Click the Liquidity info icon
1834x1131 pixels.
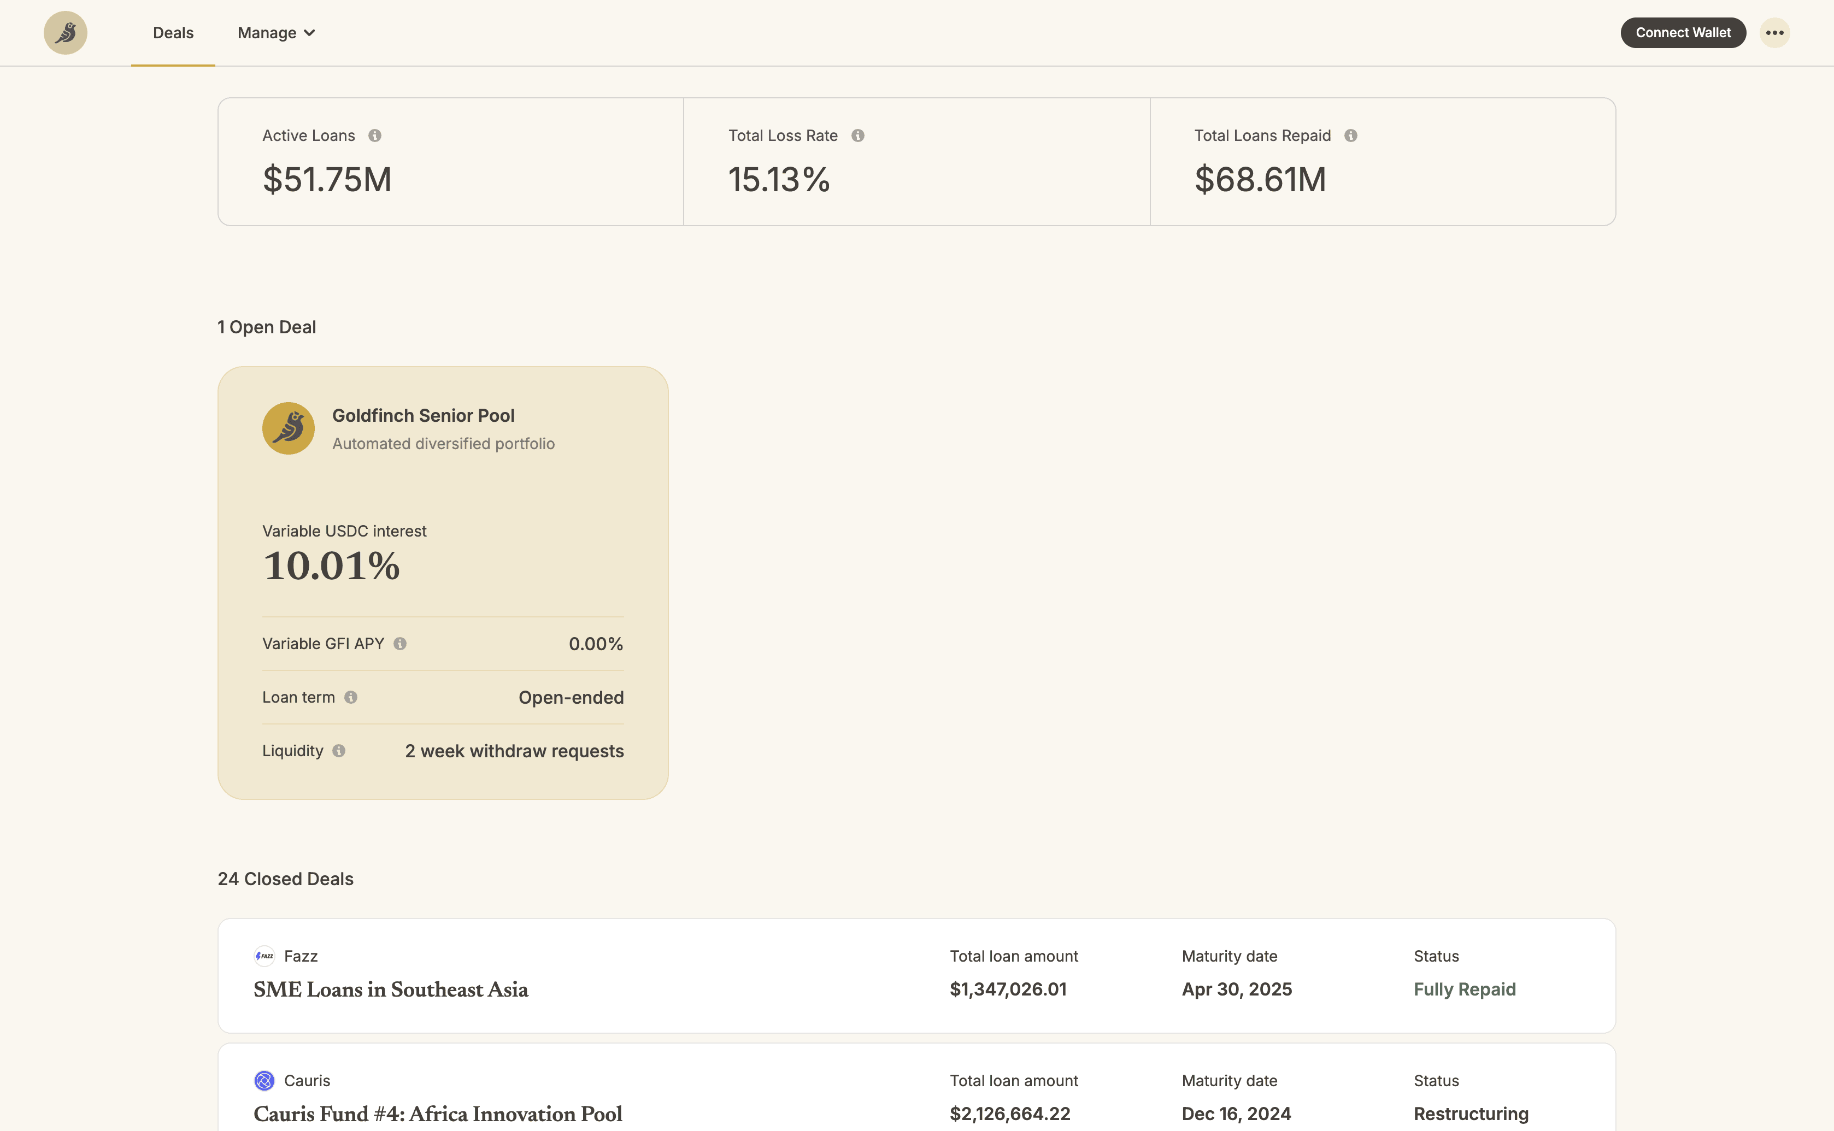339,751
